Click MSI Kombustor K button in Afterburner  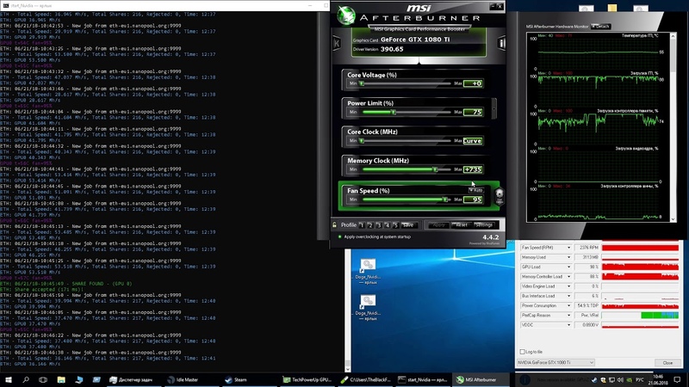point(337,43)
